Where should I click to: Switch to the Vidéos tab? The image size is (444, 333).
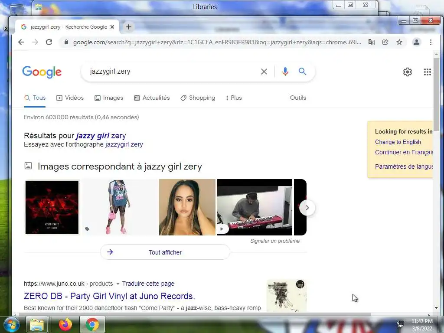pos(70,98)
